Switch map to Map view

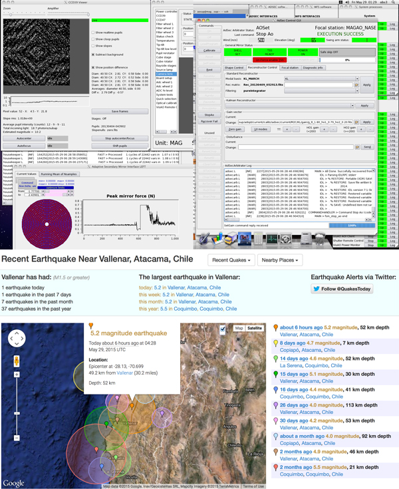pyautogui.click(x=239, y=328)
